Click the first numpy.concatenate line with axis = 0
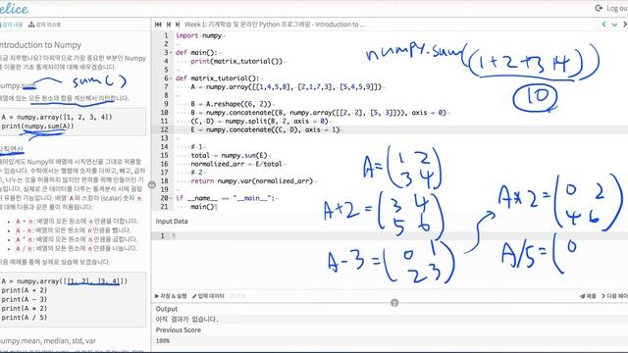Screen dimensions: 628x353 [x=318, y=113]
